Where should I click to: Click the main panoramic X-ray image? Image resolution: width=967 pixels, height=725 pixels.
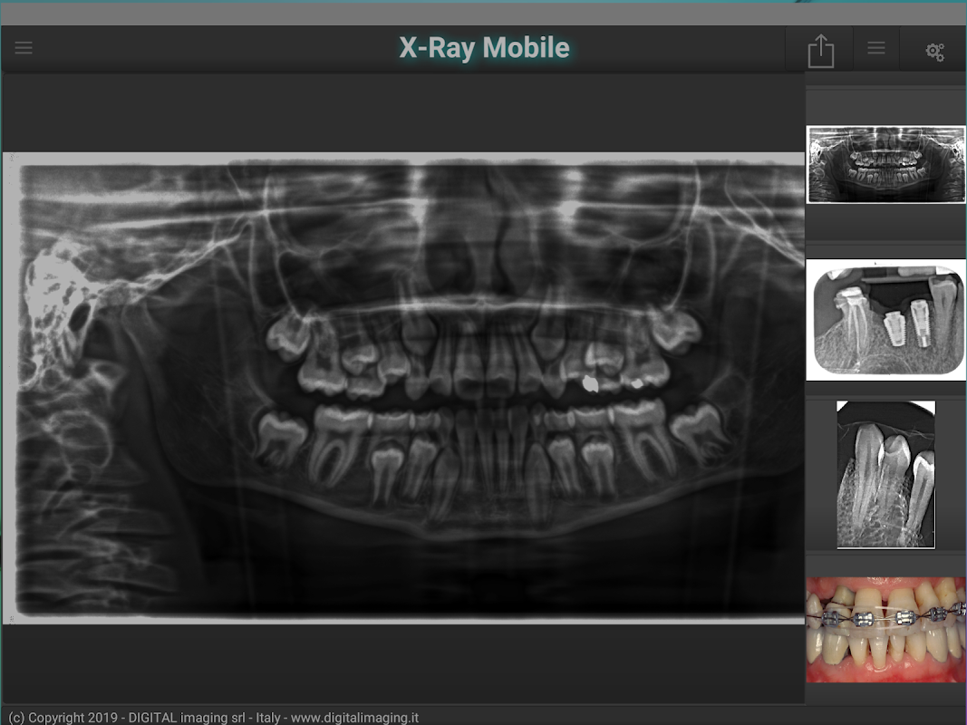tap(403, 388)
